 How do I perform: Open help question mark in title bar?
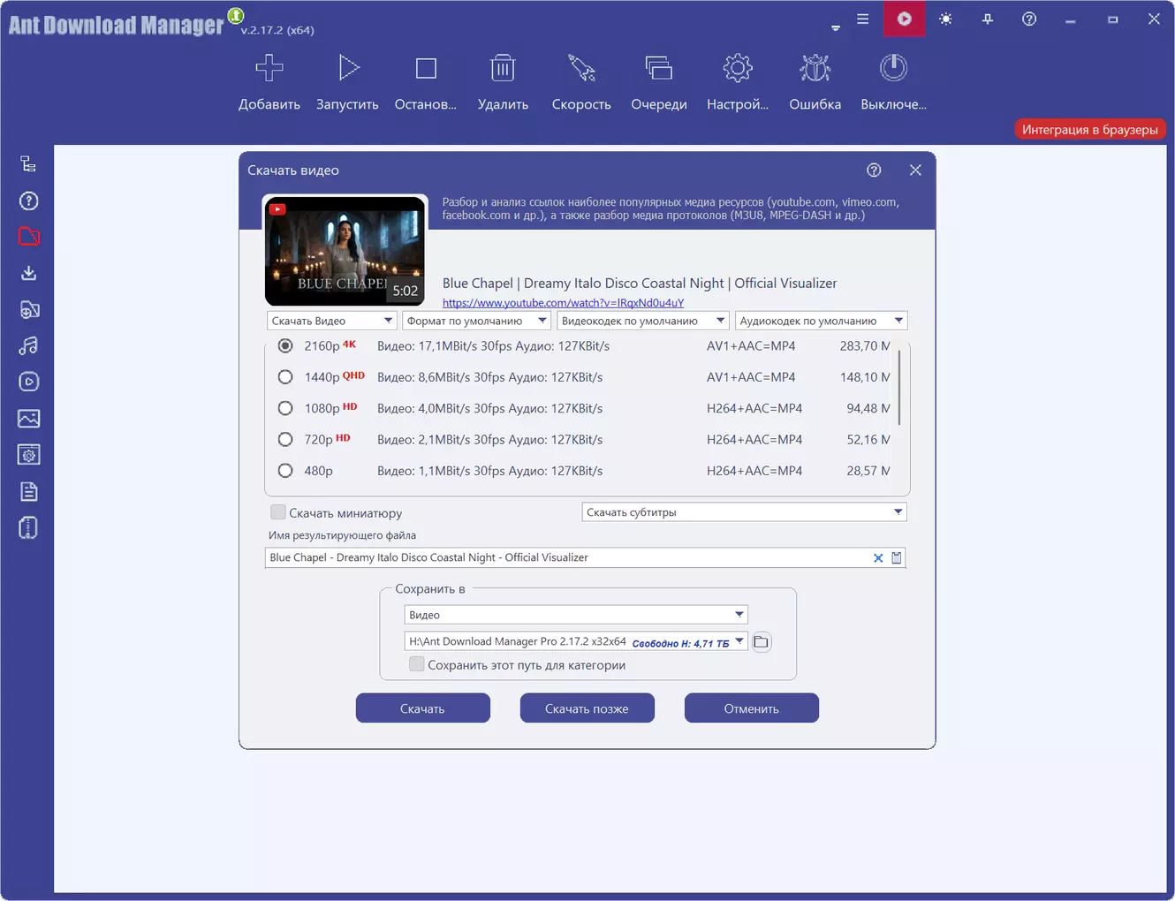[1029, 19]
